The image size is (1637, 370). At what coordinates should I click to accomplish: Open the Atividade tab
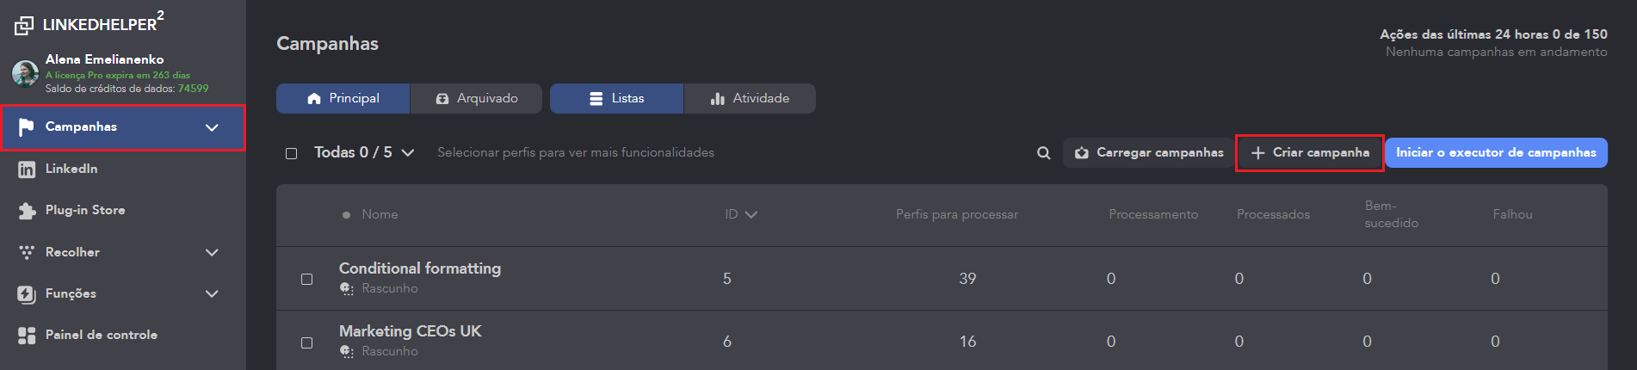click(750, 98)
